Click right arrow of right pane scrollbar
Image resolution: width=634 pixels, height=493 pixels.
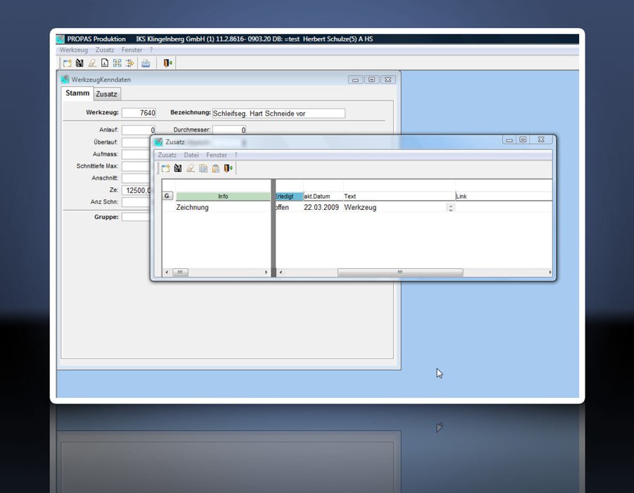pos(549,273)
